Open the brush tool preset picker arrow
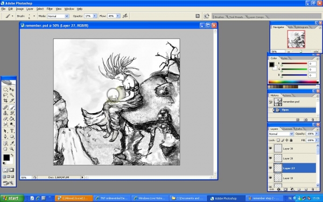323x202 pixels. click(12, 16)
